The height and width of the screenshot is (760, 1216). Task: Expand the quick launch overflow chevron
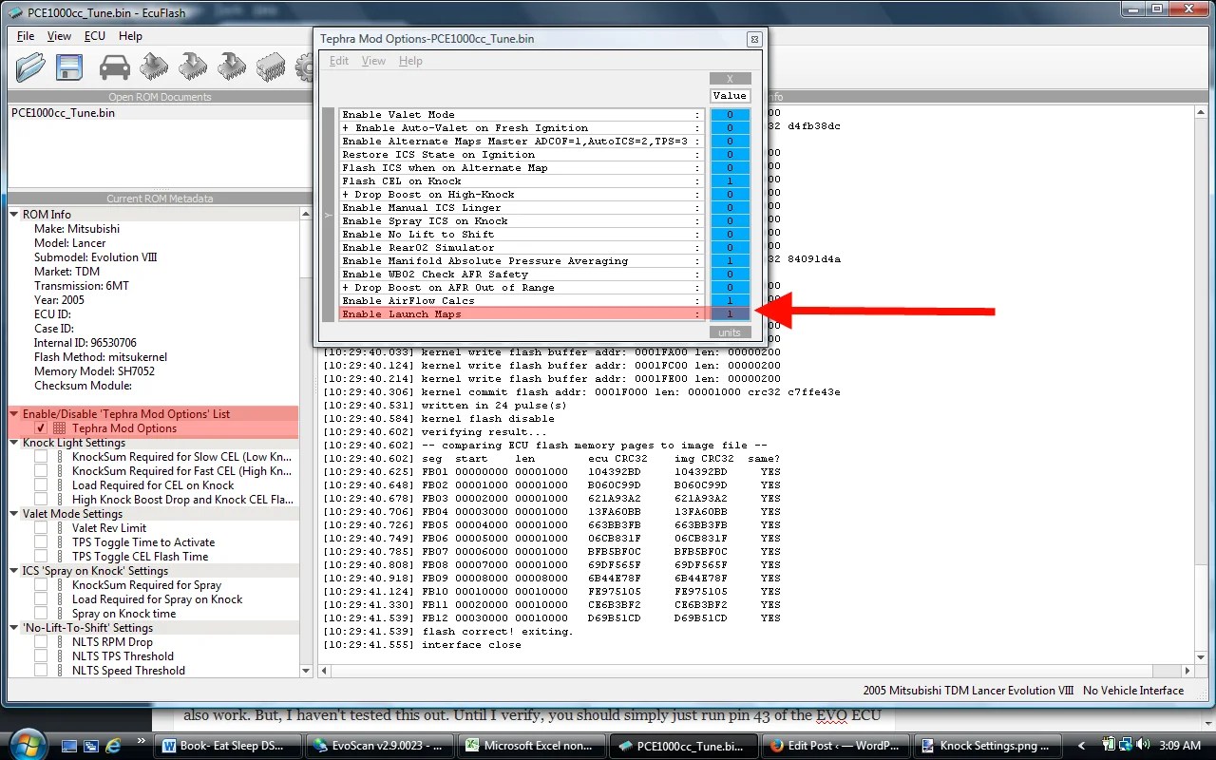pos(142,740)
